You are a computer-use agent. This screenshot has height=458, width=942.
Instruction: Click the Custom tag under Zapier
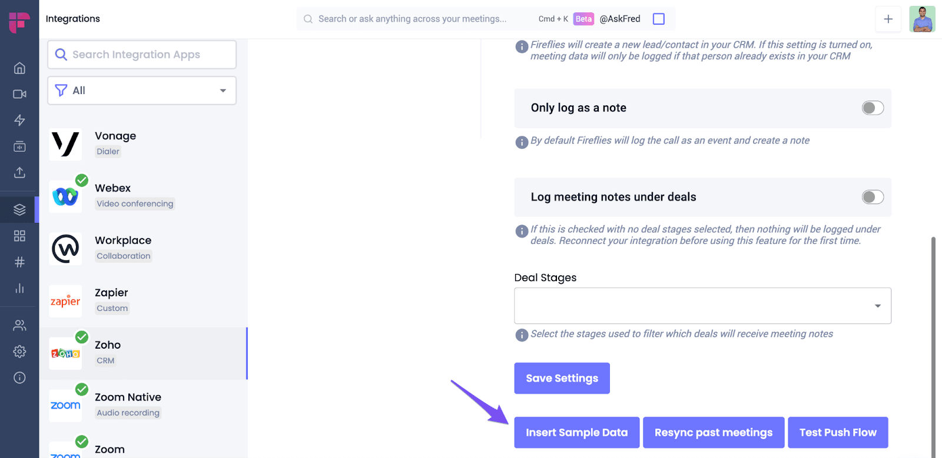point(112,308)
